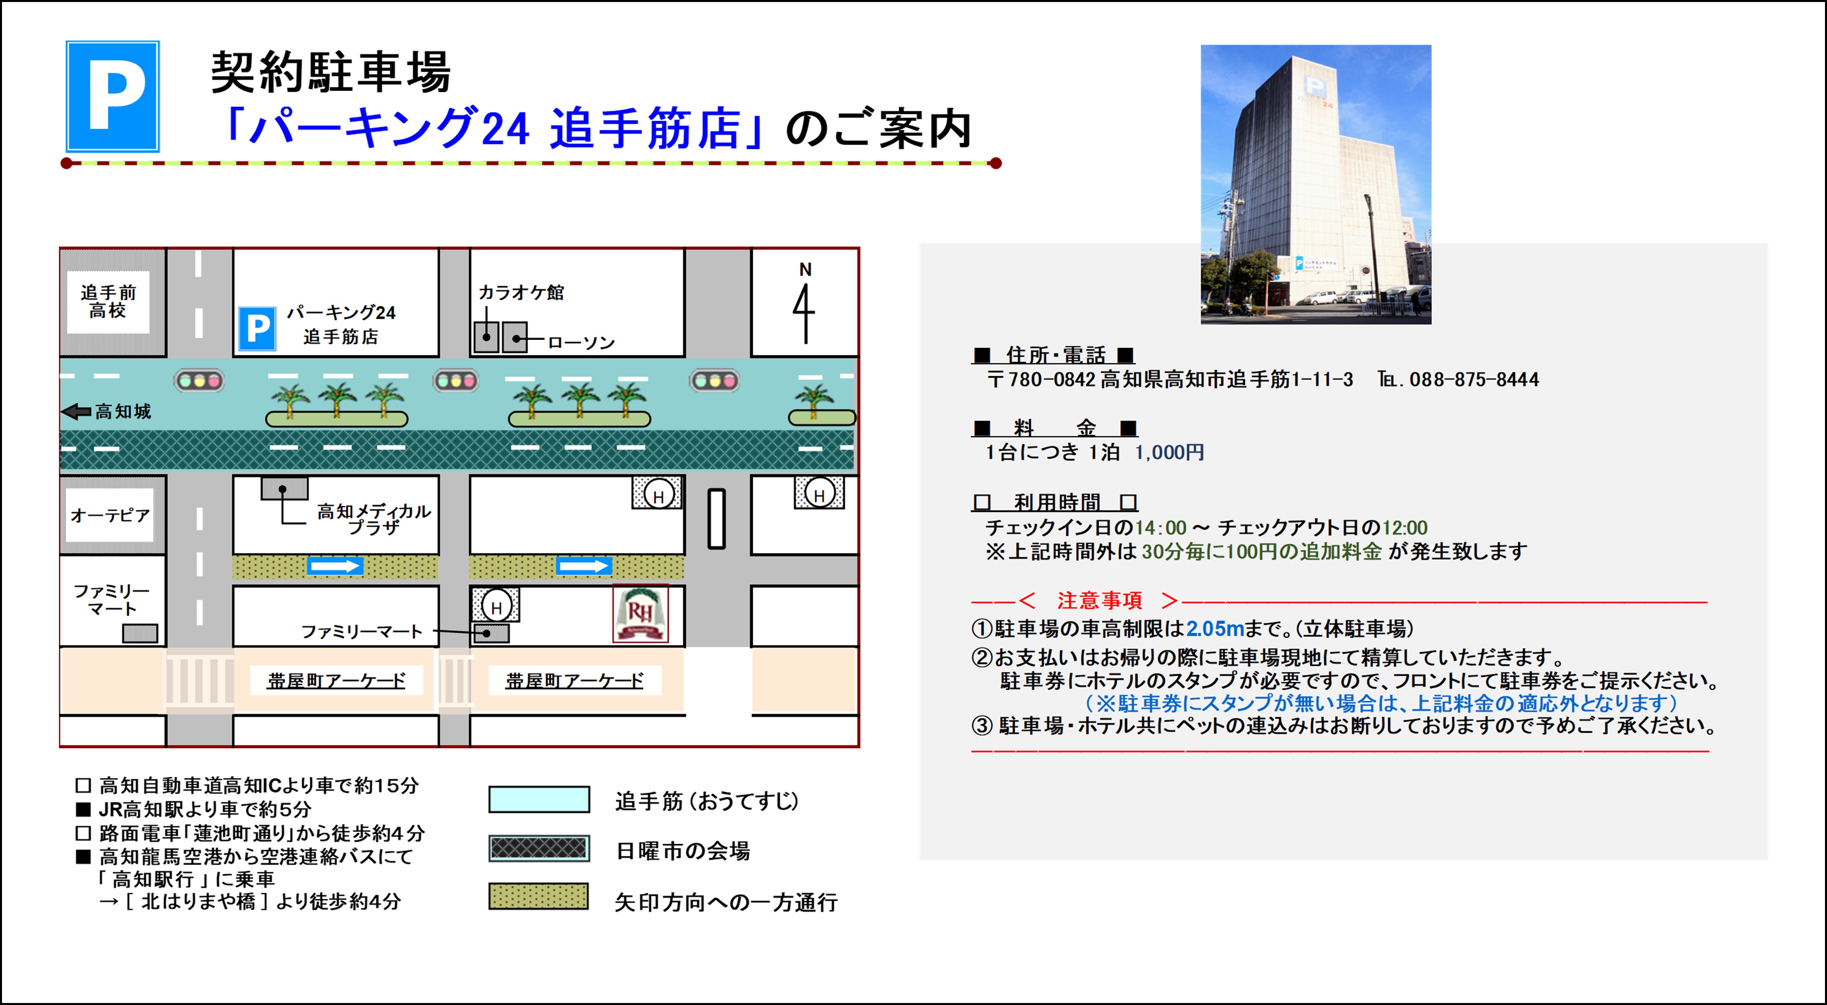Click the line JR高知駅より車で約5分
This screenshot has width=1827, height=1005.
[194, 808]
